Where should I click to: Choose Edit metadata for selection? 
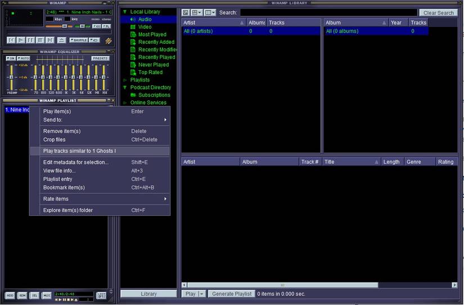(100, 162)
